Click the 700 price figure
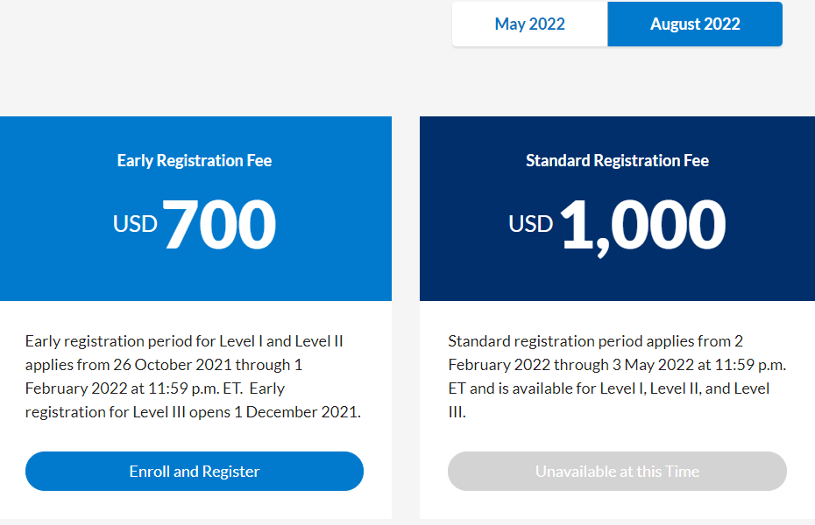Screen dimensions: 815x525 tap(220, 225)
